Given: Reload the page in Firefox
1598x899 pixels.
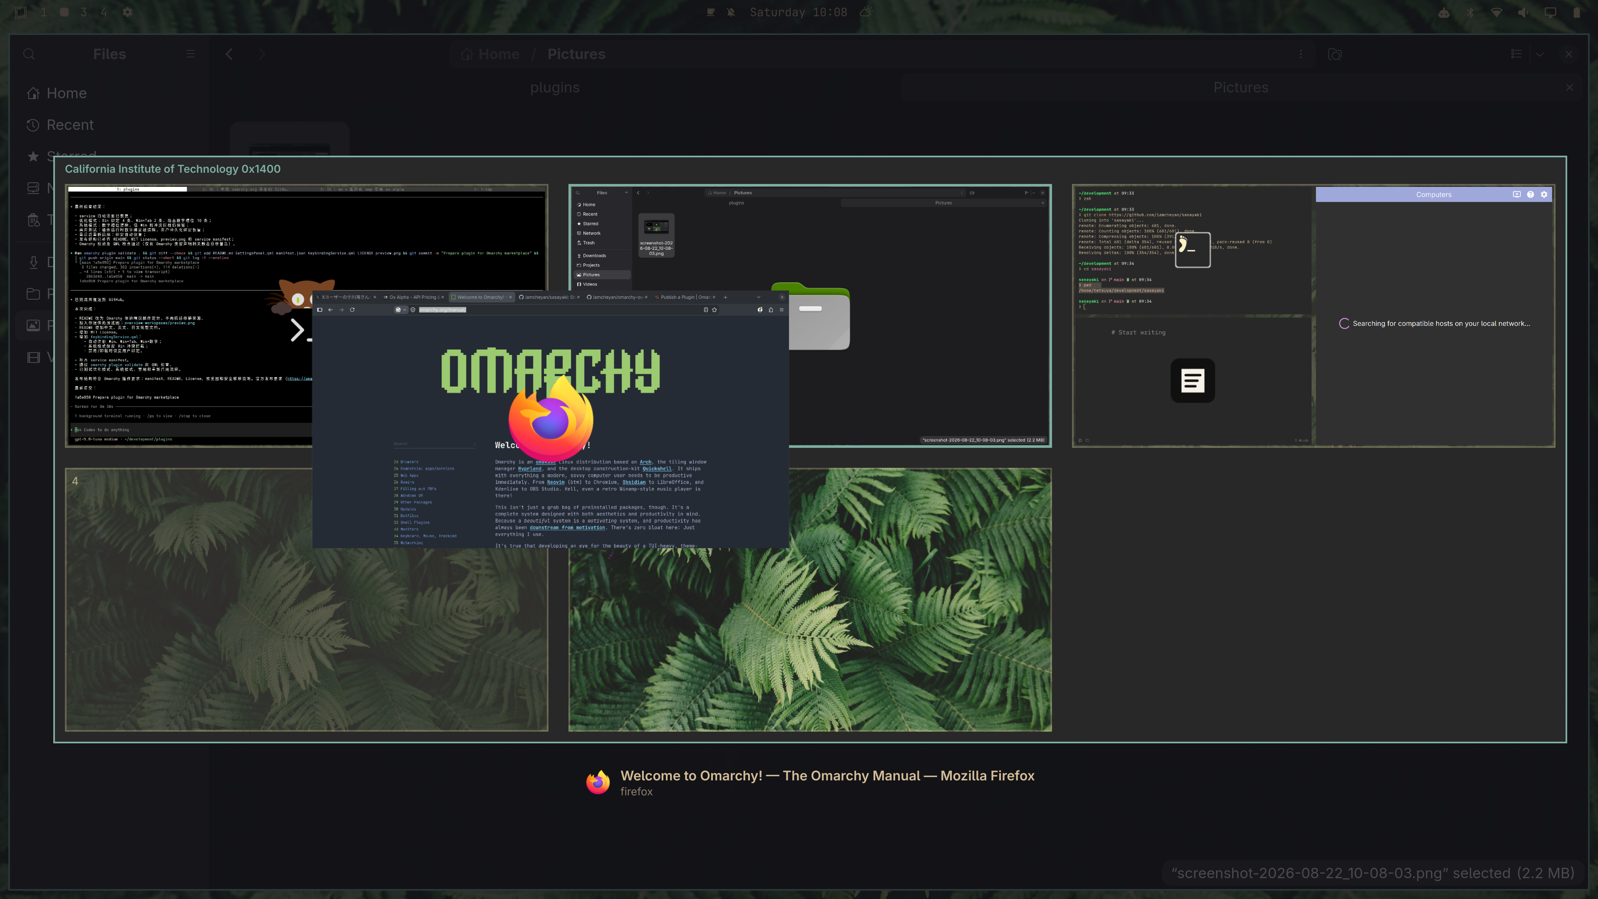Looking at the screenshot, I should click(x=352, y=310).
